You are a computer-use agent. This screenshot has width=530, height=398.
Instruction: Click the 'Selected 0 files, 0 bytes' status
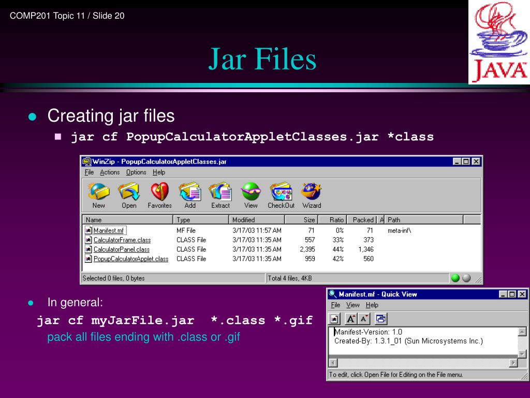(x=113, y=278)
